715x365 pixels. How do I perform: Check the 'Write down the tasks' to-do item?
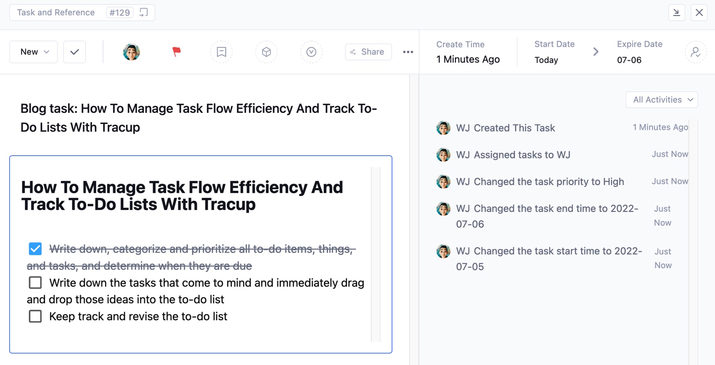pos(35,282)
